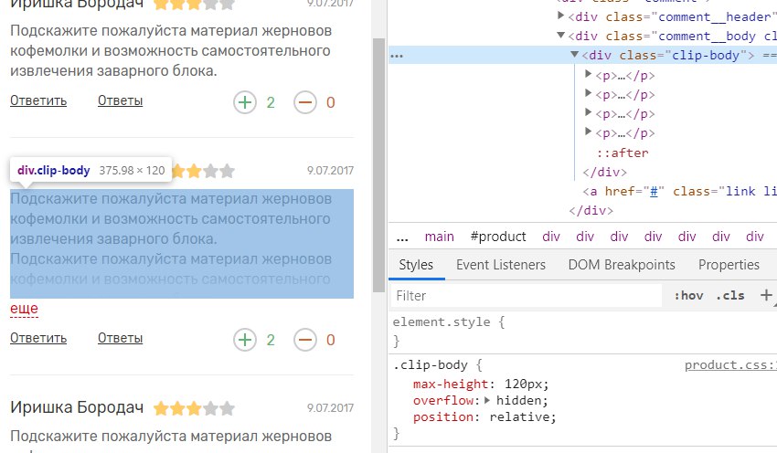Click the .clip-body selector text

coord(431,365)
